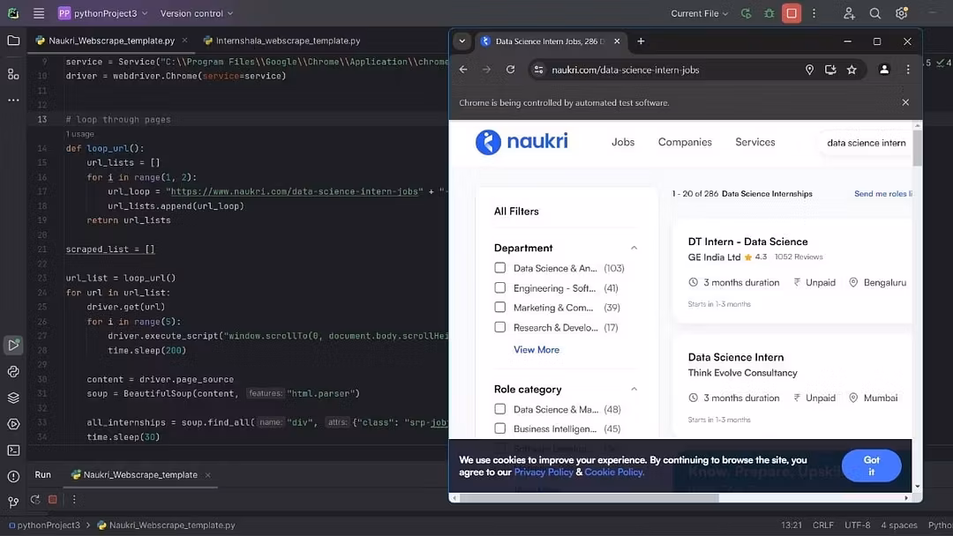Check the Marketing & Com... department filter
953x536 pixels.
pos(499,307)
